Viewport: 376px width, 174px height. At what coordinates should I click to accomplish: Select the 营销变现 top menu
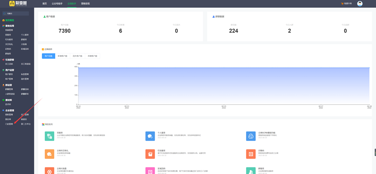[85, 3]
